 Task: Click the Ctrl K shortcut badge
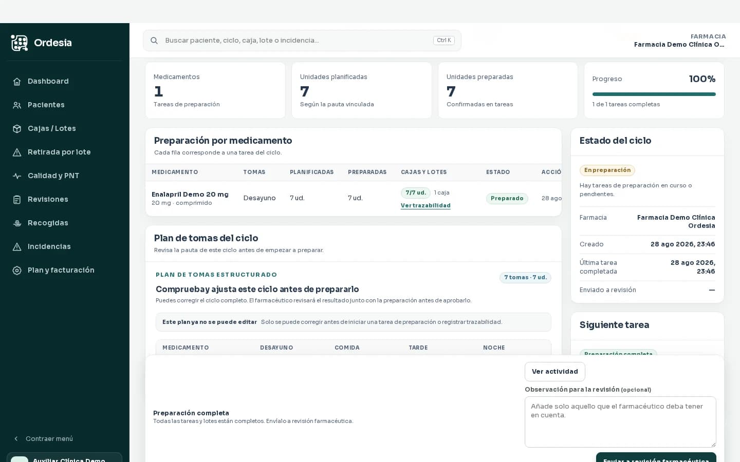(444, 41)
